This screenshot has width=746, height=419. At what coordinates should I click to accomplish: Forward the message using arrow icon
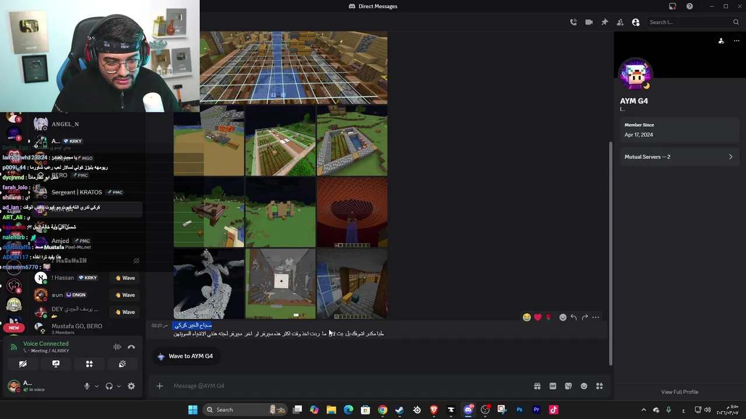(585, 317)
